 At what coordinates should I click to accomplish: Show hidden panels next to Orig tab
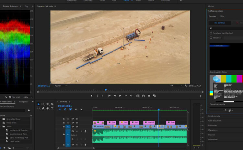pyautogui.click(x=32, y=6)
